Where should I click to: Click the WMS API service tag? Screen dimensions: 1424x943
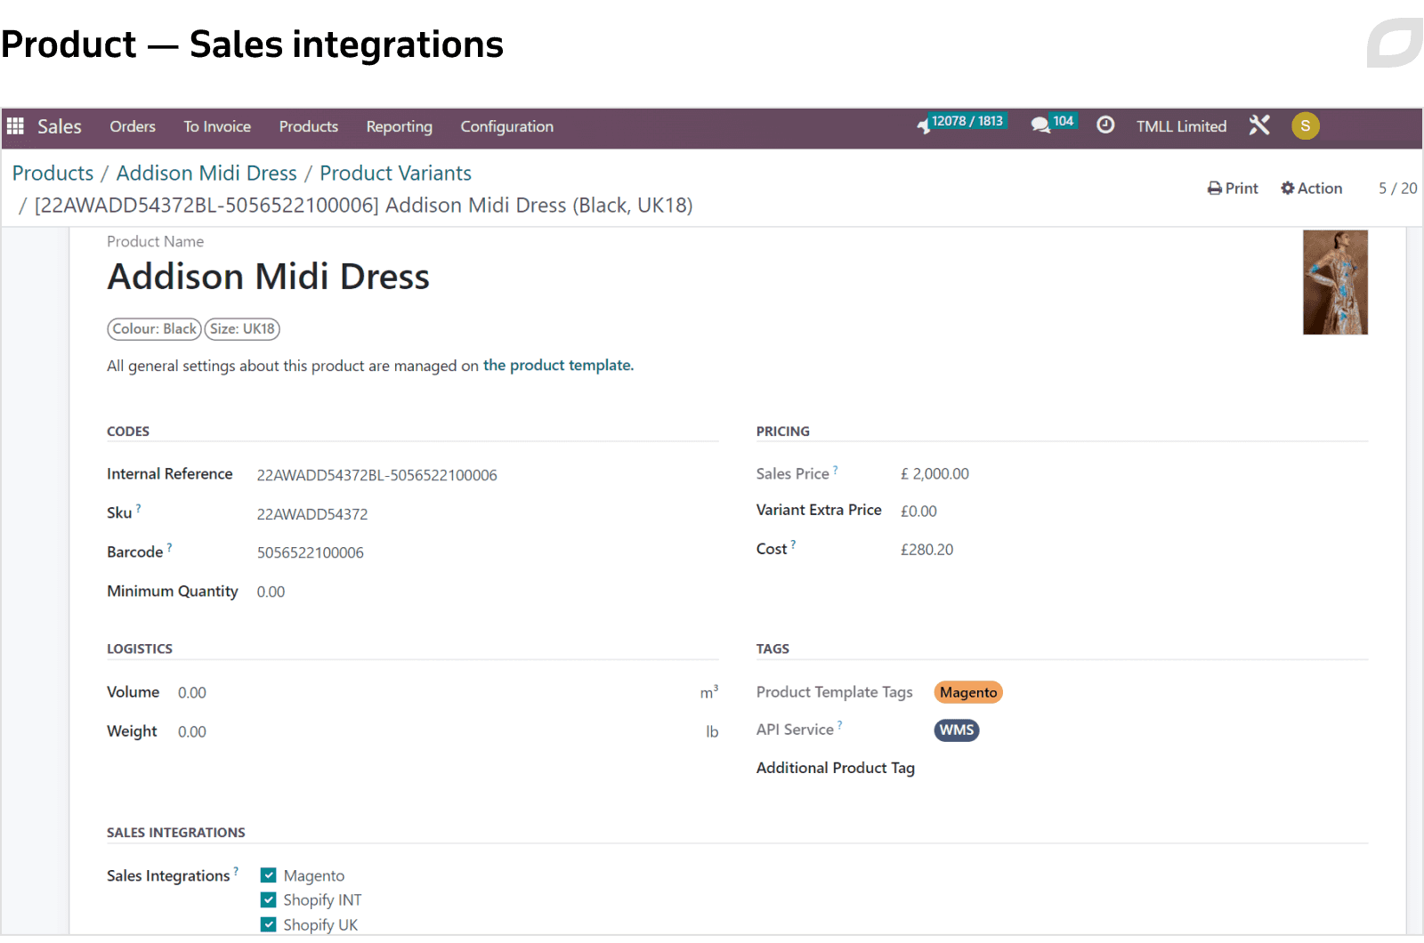pyautogui.click(x=957, y=730)
